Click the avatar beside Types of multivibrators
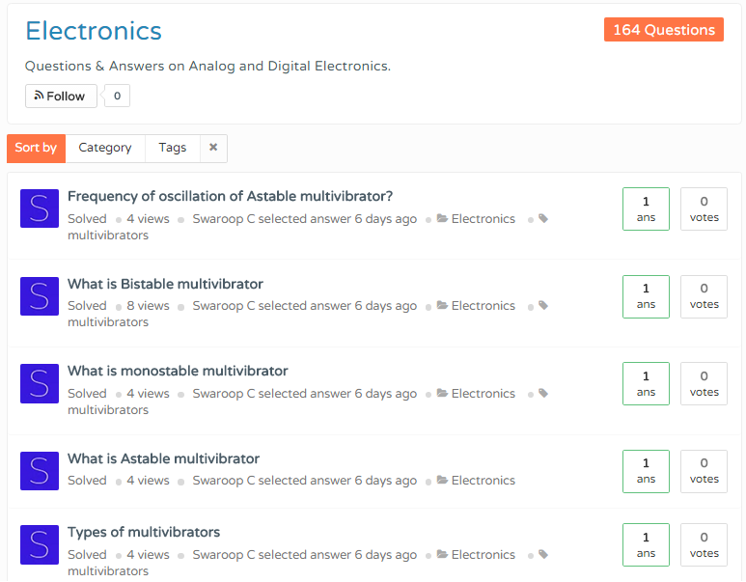This screenshot has width=746, height=582. point(40,544)
